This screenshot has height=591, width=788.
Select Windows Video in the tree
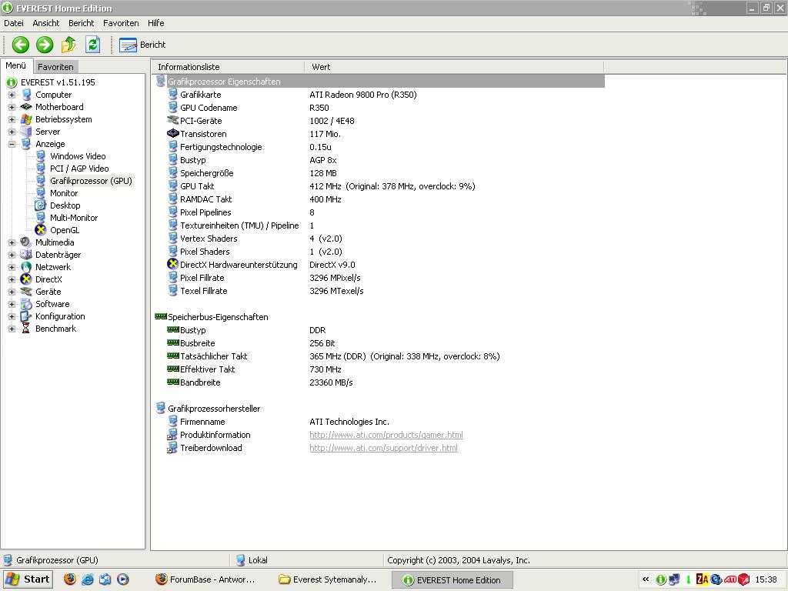click(78, 156)
